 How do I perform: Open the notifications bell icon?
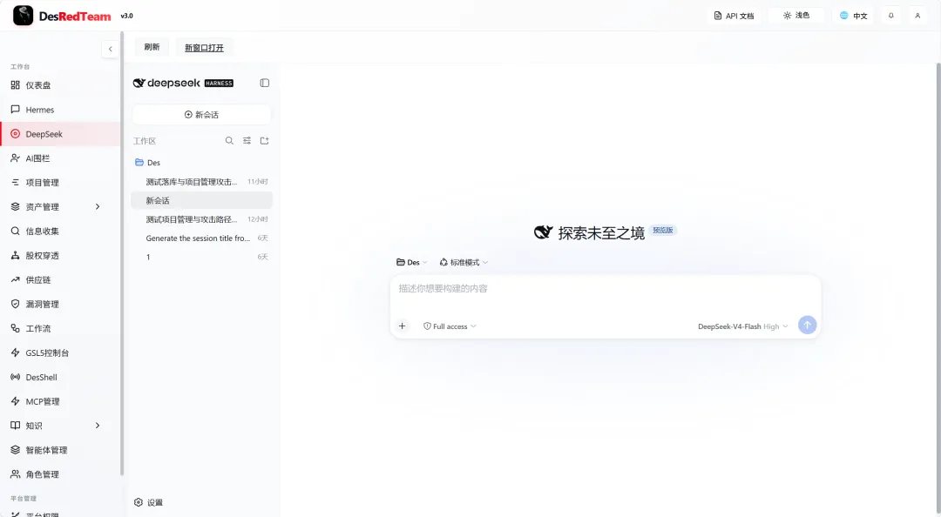[891, 16]
